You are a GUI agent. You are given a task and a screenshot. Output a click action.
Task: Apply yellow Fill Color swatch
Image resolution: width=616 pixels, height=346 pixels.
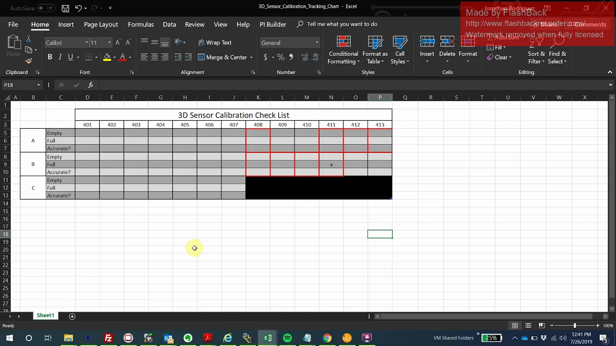click(107, 57)
